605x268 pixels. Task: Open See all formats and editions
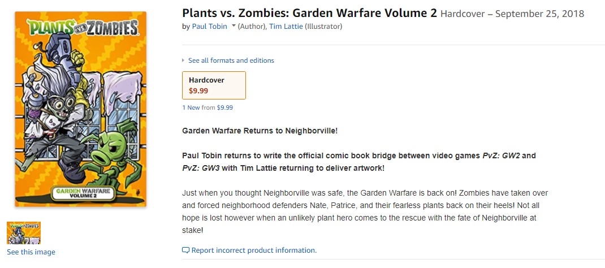pos(231,60)
